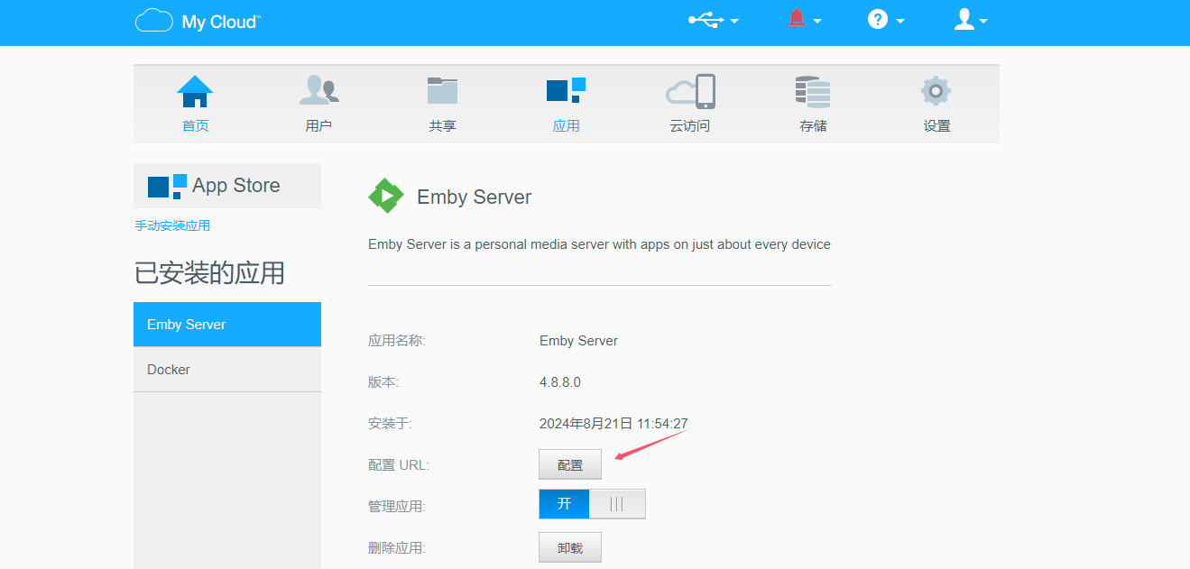The width and height of the screenshot is (1190, 569).
Task: Select the 用户 tab label
Action: coord(318,126)
